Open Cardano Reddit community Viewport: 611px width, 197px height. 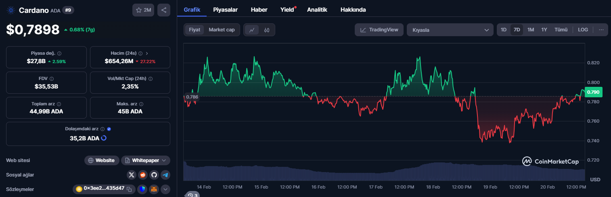142,175
